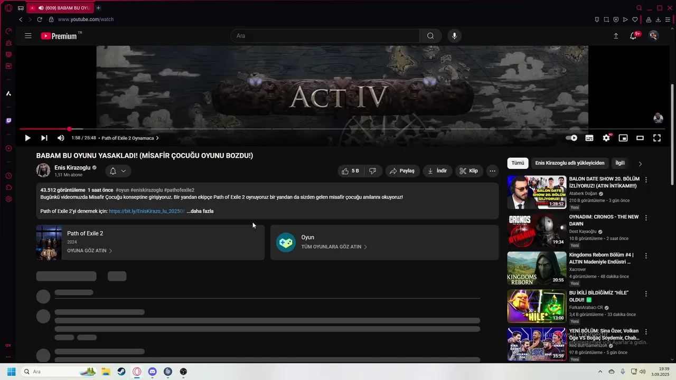Play the paused video

27,138
